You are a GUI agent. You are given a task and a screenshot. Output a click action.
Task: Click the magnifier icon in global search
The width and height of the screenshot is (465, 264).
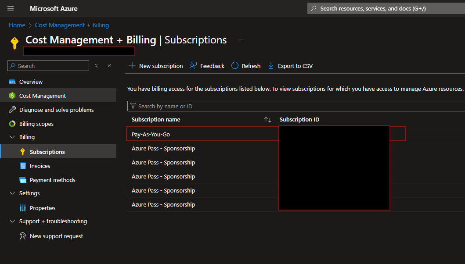click(314, 8)
